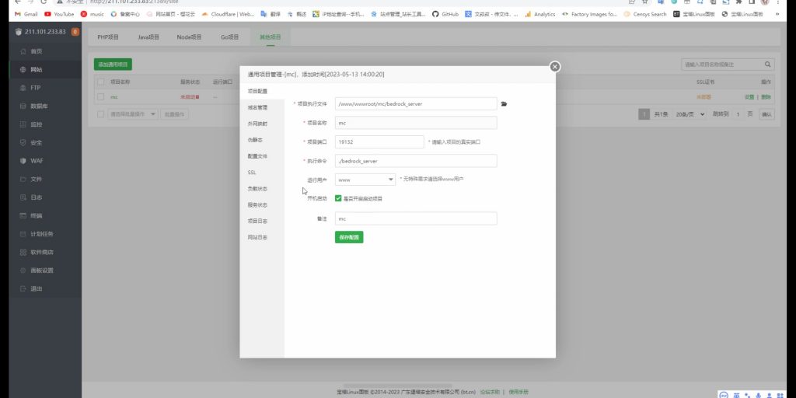Viewport: 796px width, 398px height.
Task: Switch to the Java项目 tab
Action: coord(148,37)
